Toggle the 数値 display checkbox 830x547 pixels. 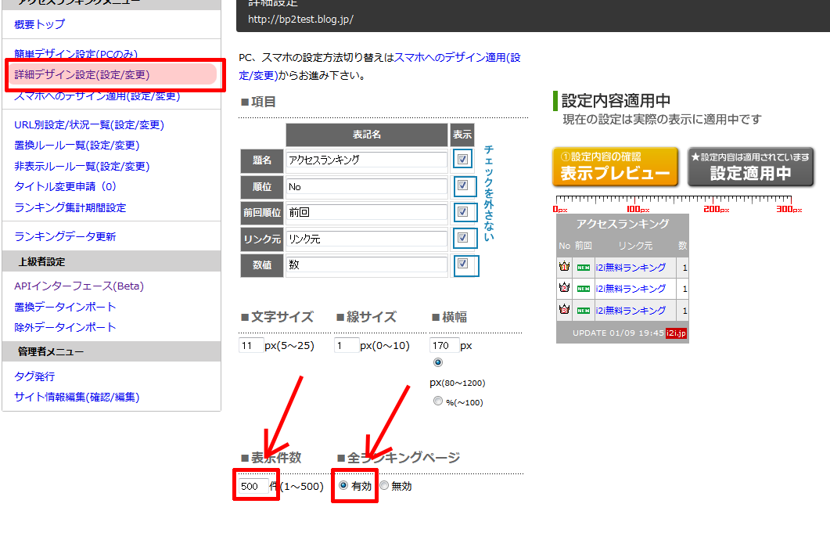(463, 265)
